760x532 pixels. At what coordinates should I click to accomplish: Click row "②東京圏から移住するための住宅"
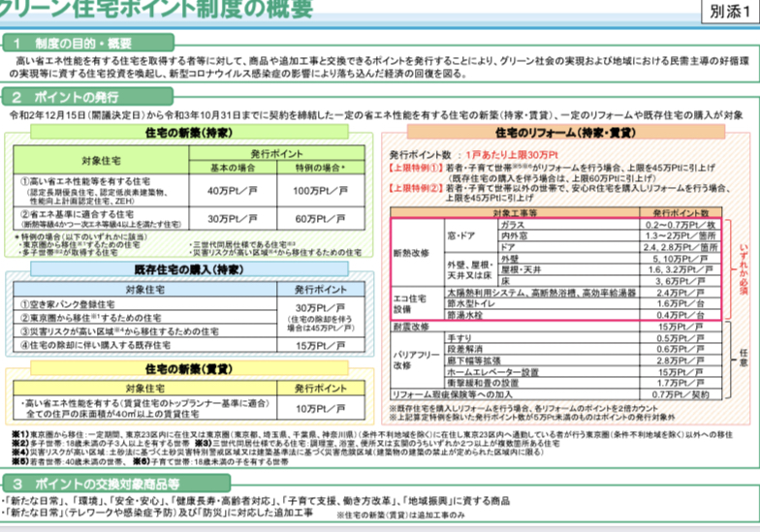[145, 318]
